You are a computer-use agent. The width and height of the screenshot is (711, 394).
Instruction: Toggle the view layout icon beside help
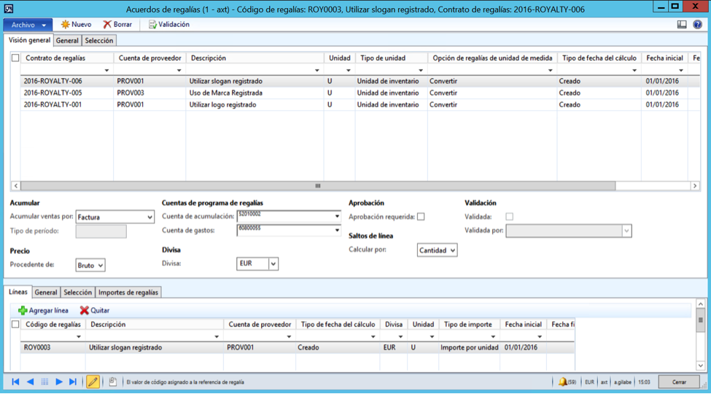coord(682,25)
